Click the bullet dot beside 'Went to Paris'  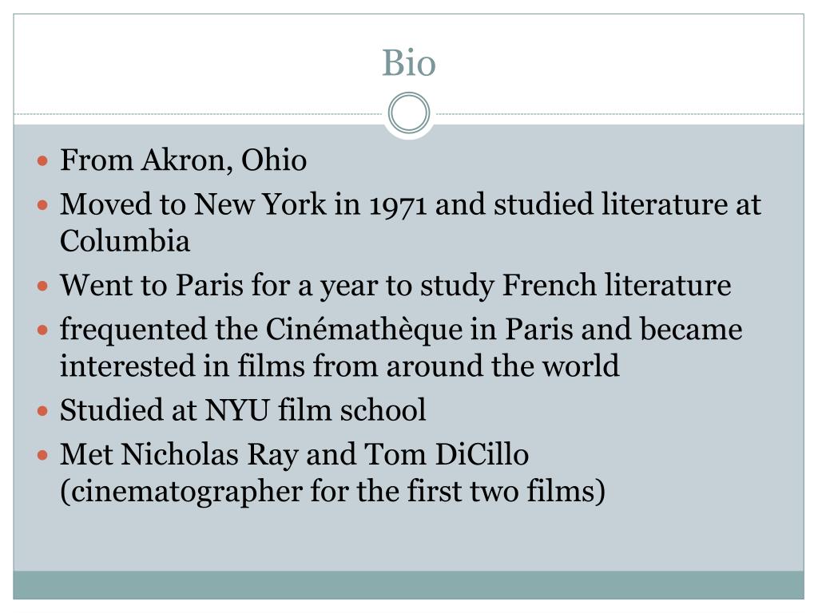coord(43,287)
